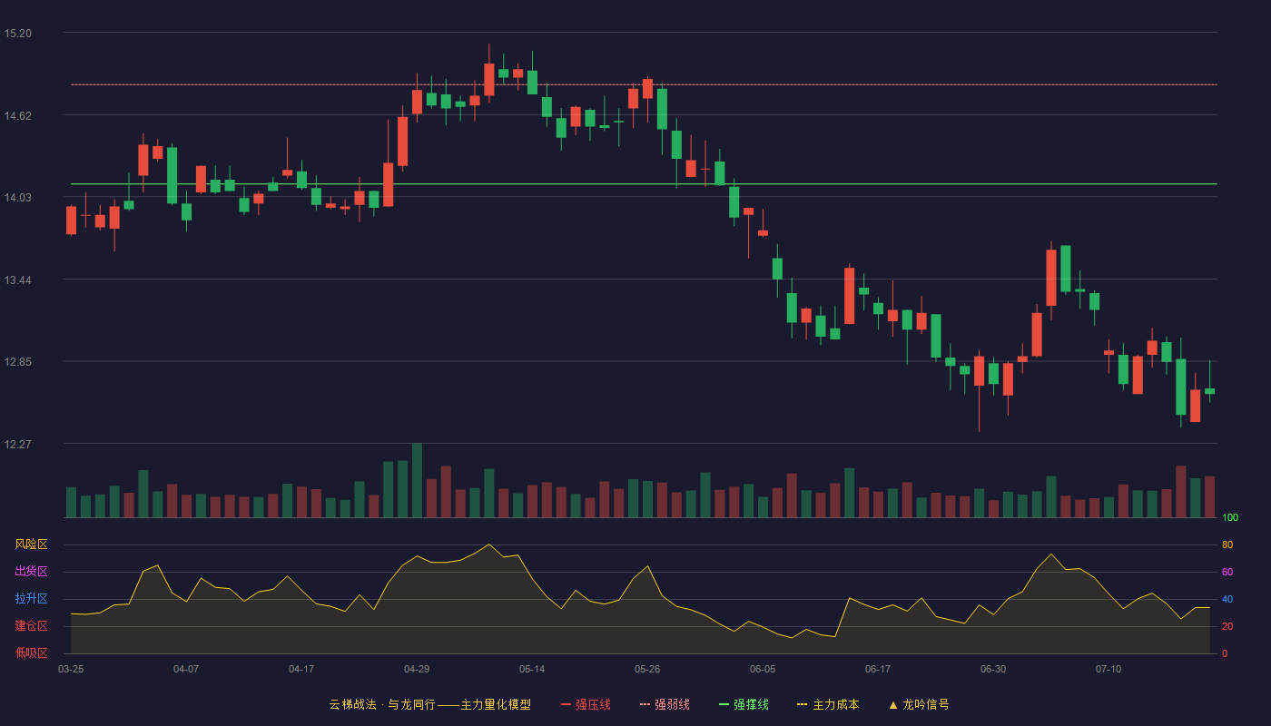
Task: Click the green 100 indicator scale label
Action: point(1230,518)
